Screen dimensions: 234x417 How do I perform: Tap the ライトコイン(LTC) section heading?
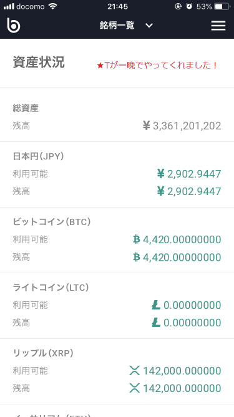(51, 288)
